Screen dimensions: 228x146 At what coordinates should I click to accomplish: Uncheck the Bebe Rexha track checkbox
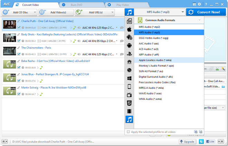pyautogui.click(x=19, y=67)
